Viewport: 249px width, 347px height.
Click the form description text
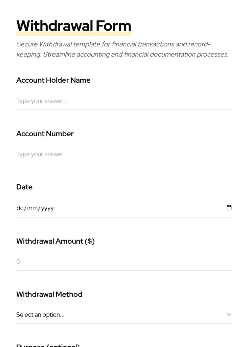point(122,49)
